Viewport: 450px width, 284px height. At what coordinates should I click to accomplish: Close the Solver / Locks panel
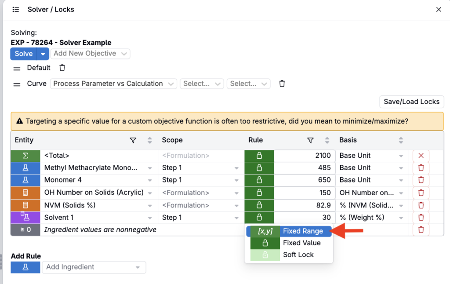(x=439, y=10)
